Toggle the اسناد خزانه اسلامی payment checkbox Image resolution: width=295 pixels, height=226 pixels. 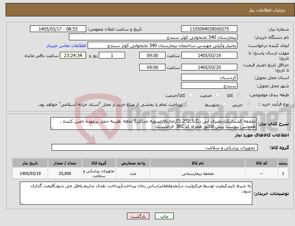click(x=188, y=103)
